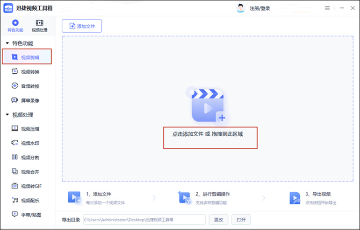
Task: Click the user avatar icon
Action: (240, 8)
